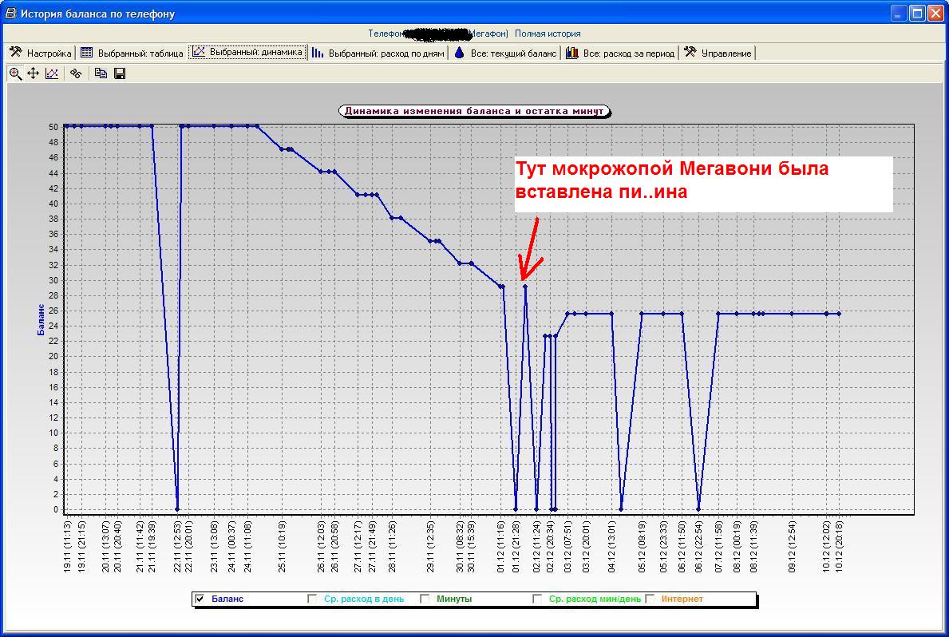Click the Полная история link
This screenshot has height=637, width=949.
pos(548,34)
